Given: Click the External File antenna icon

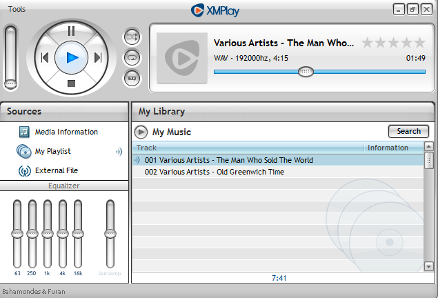Looking at the screenshot, I should tap(25, 171).
